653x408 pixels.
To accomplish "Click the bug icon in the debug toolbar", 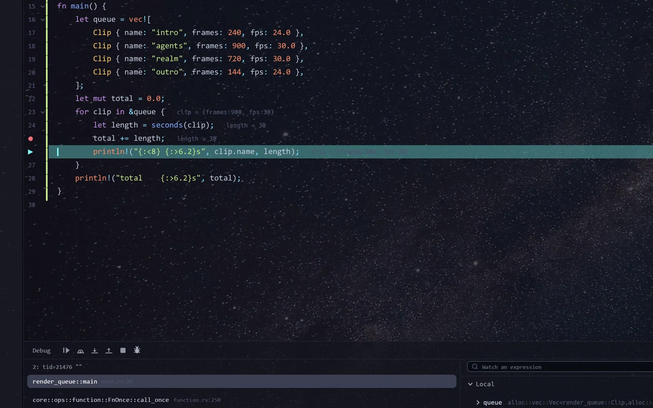I will click(x=137, y=350).
